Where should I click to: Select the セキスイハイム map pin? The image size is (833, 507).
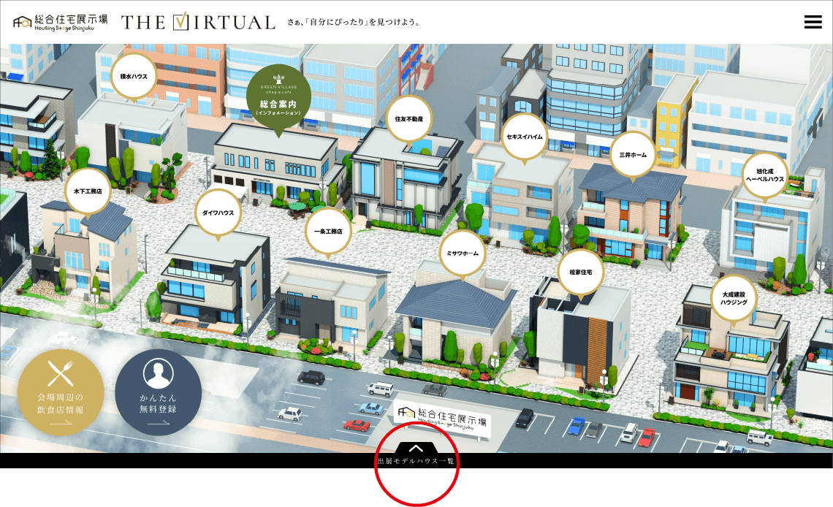(x=525, y=138)
